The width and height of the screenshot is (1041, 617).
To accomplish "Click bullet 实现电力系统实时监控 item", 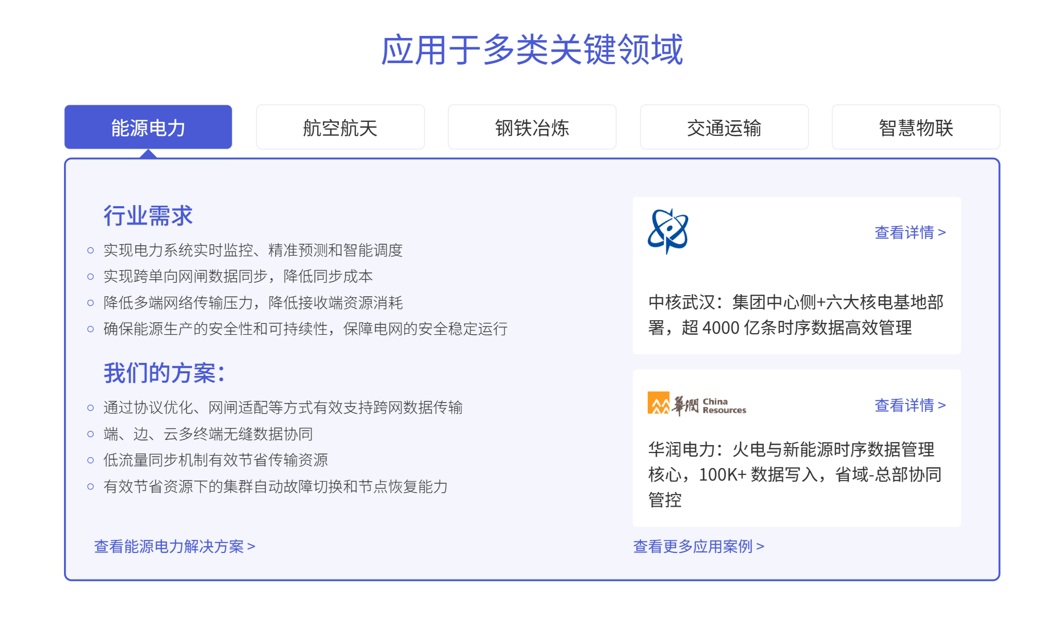I will click(253, 250).
